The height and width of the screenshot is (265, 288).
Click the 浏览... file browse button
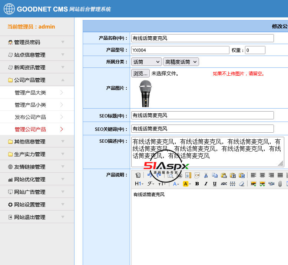point(140,73)
